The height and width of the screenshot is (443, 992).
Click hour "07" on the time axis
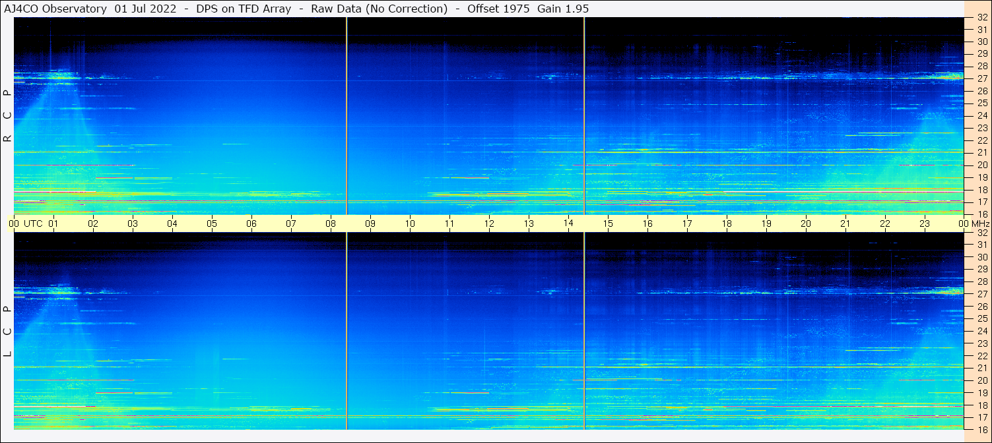[x=291, y=223]
